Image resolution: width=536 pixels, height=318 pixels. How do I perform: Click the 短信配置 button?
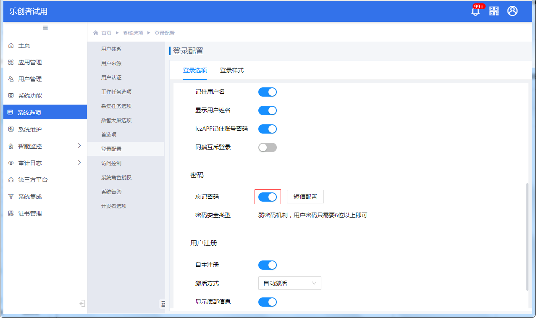305,197
